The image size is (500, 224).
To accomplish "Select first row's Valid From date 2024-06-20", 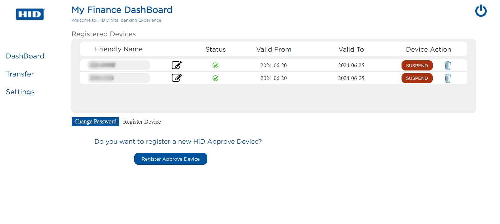I will [x=274, y=65].
